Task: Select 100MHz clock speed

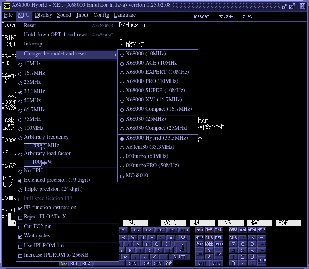Action: point(67,128)
